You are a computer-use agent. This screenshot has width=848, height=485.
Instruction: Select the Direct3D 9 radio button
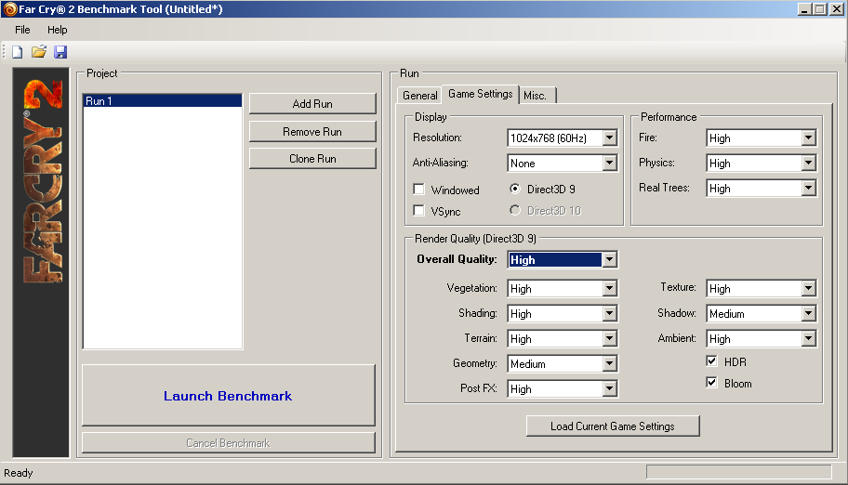(515, 189)
